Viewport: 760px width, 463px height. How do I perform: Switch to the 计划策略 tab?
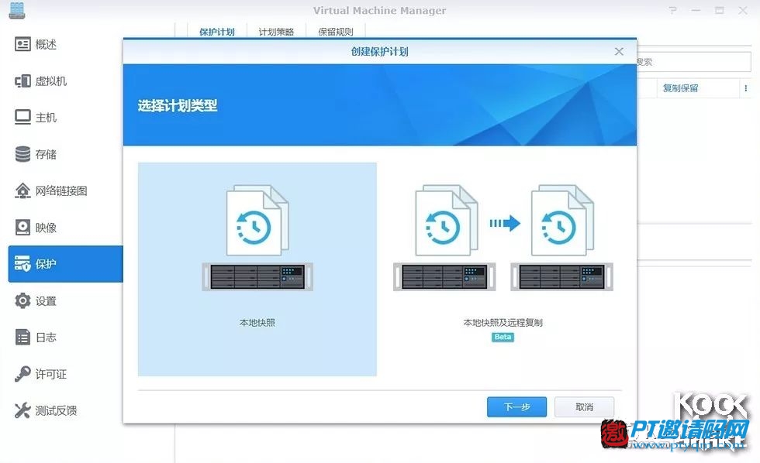pos(276,32)
